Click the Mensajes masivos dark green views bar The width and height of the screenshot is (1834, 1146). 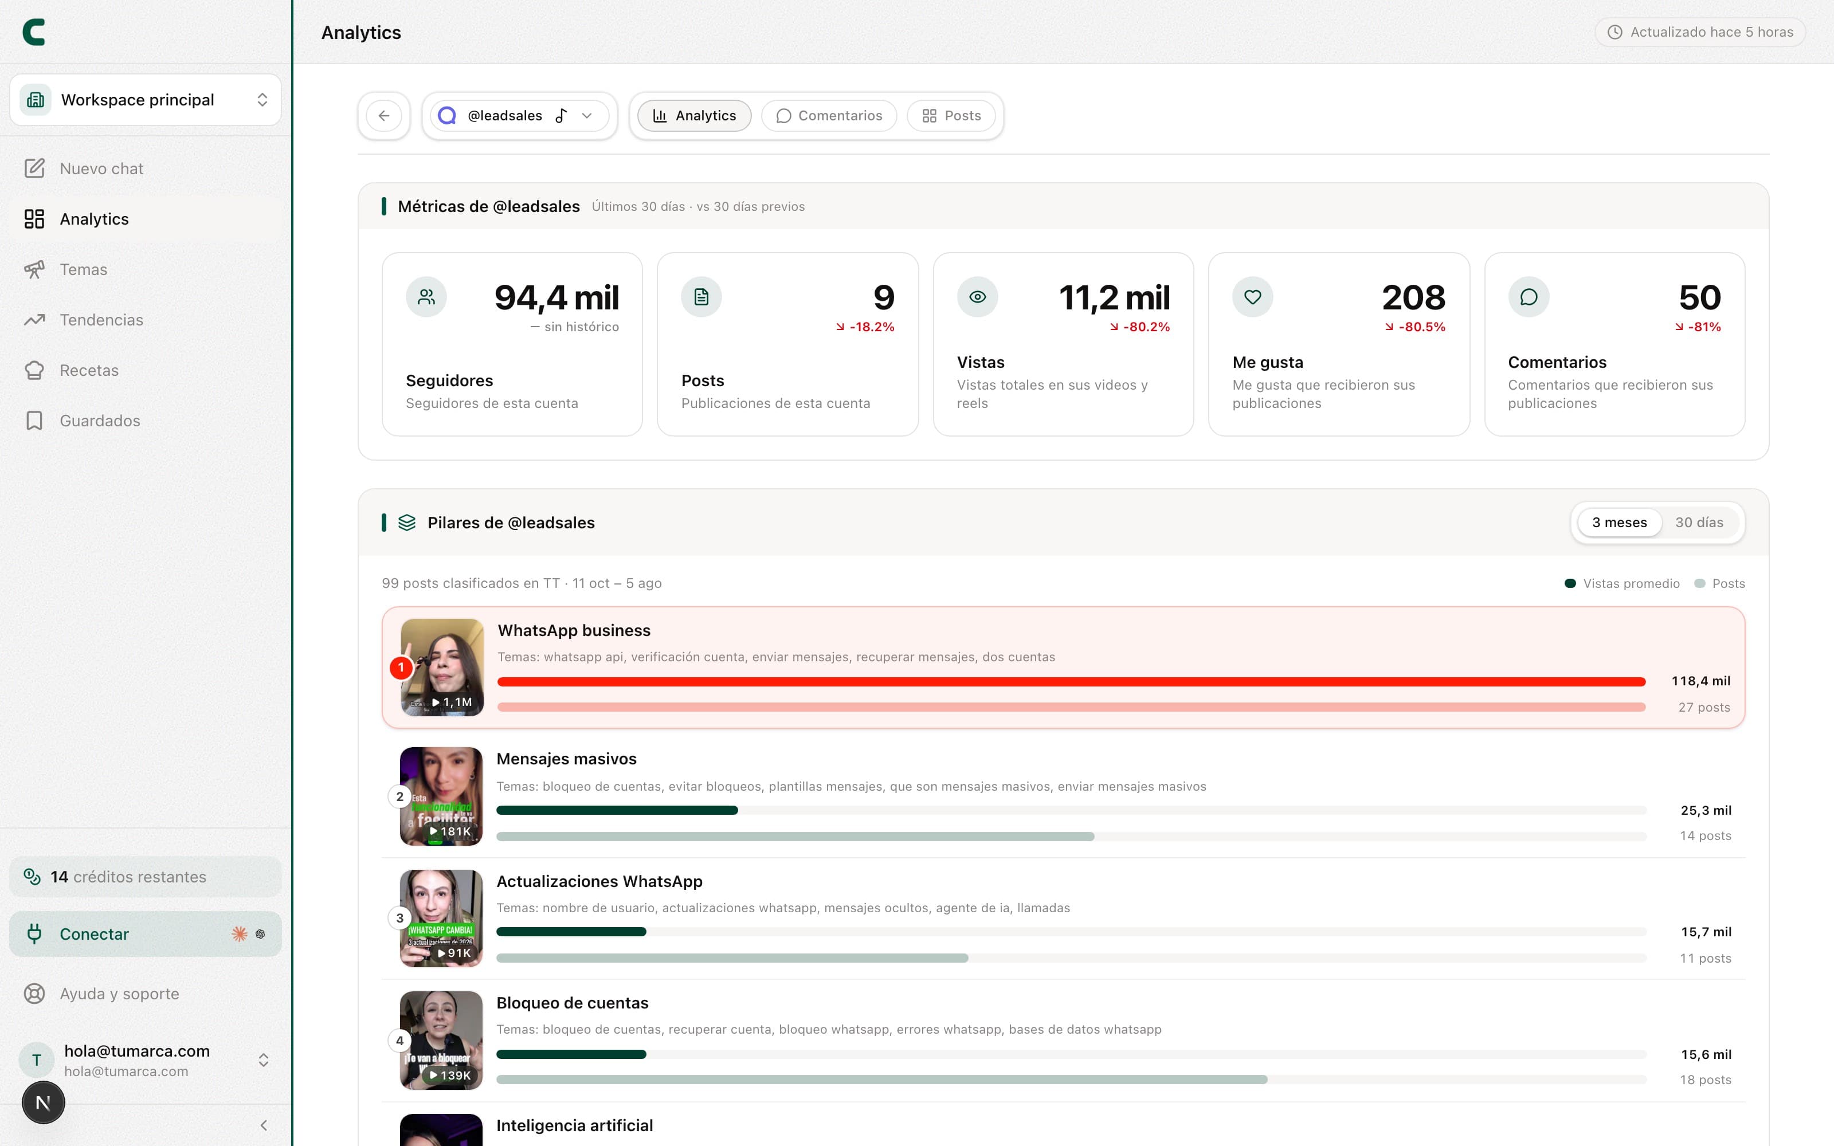617,810
